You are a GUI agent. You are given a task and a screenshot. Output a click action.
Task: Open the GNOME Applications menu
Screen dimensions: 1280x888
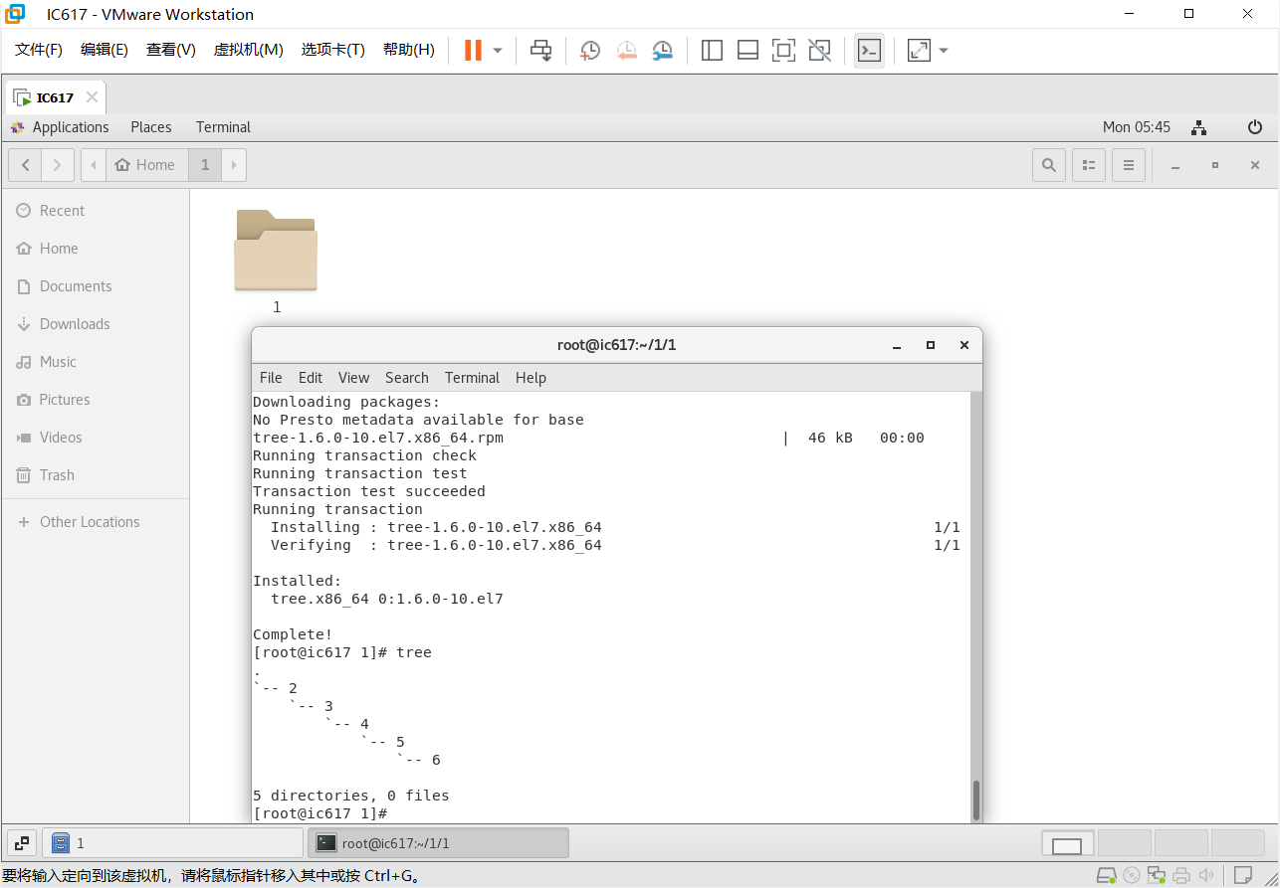[x=60, y=127]
